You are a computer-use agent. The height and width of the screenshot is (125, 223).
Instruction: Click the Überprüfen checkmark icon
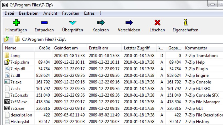72,23
